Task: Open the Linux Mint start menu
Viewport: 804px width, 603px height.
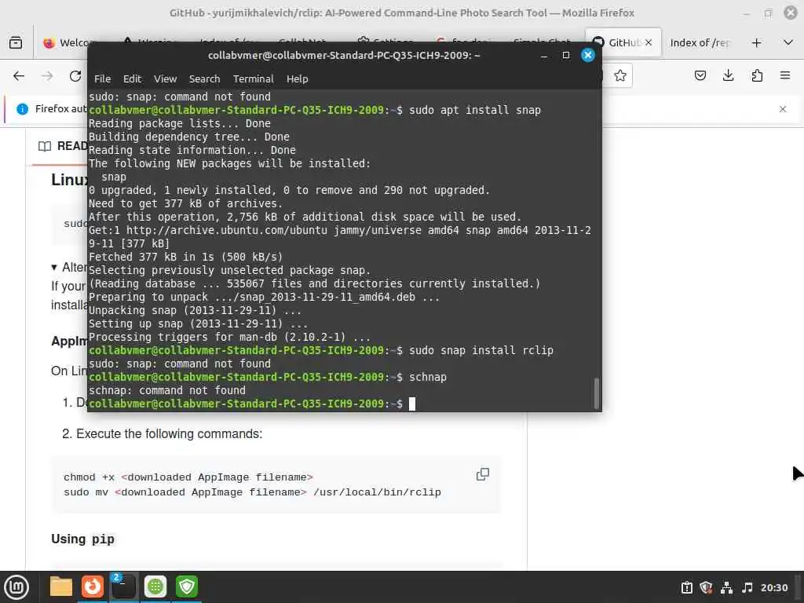Action: pos(17,587)
